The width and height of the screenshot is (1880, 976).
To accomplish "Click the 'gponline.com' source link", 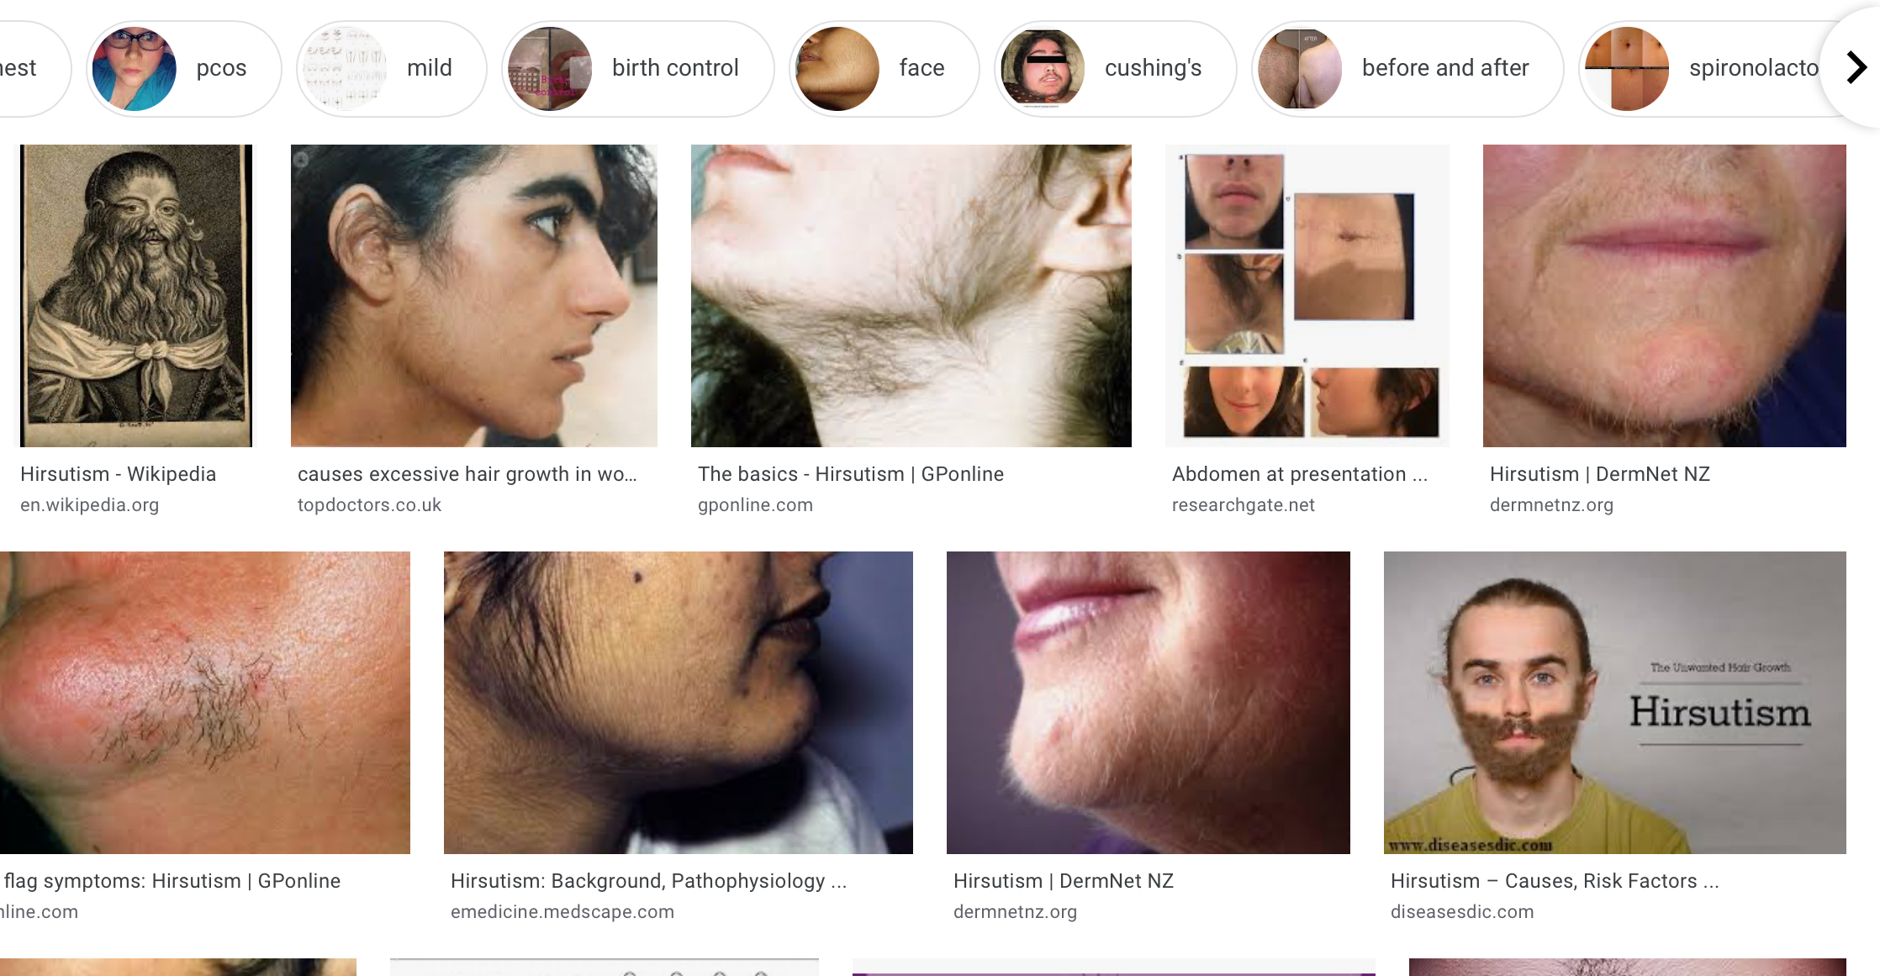I will coord(755,505).
